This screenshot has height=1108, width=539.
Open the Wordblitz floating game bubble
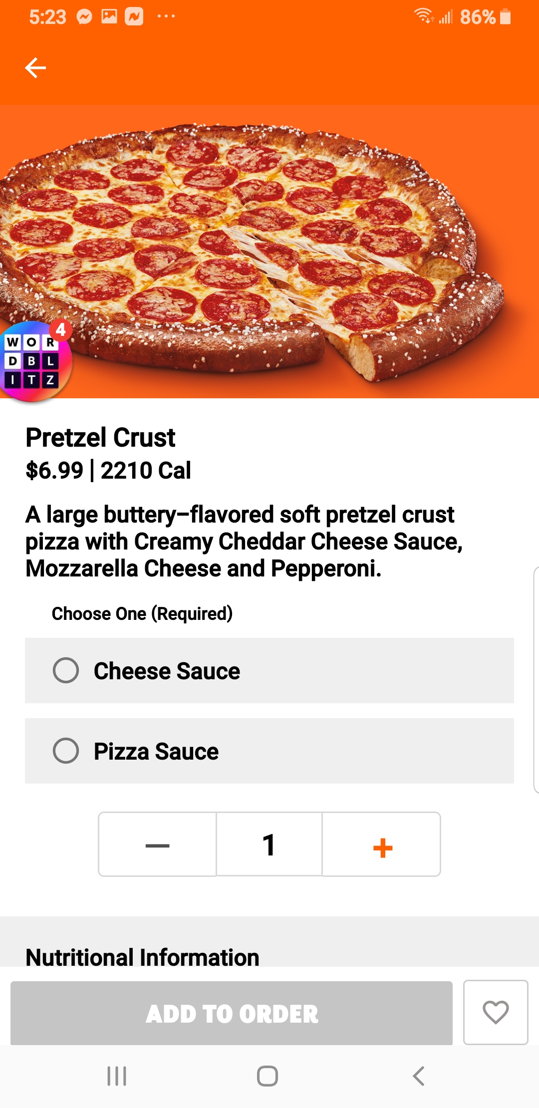click(34, 361)
